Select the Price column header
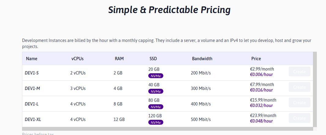Image resolution: width=326 pixels, height=135 pixels. tap(256, 58)
